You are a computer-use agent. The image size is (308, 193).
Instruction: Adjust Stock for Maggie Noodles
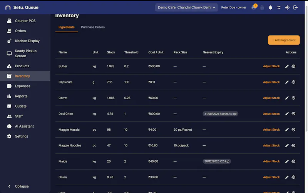click(x=271, y=145)
